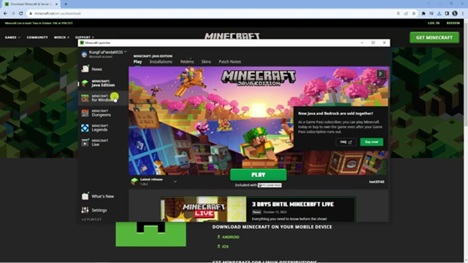This screenshot has height=263, width=468.
Task: Click the Minecraft logo on the website
Action: point(232,36)
